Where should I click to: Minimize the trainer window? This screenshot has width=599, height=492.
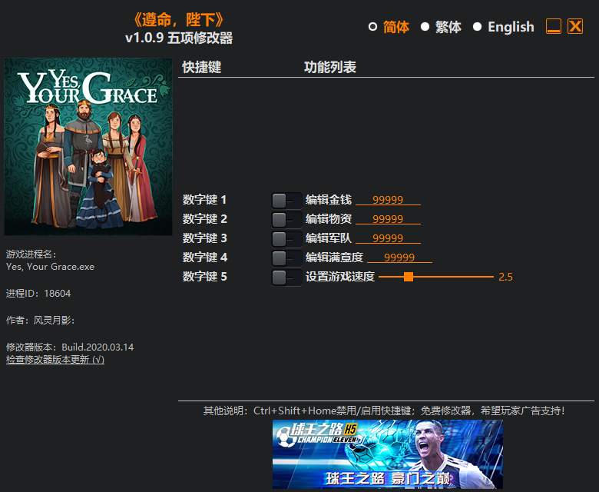[554, 26]
